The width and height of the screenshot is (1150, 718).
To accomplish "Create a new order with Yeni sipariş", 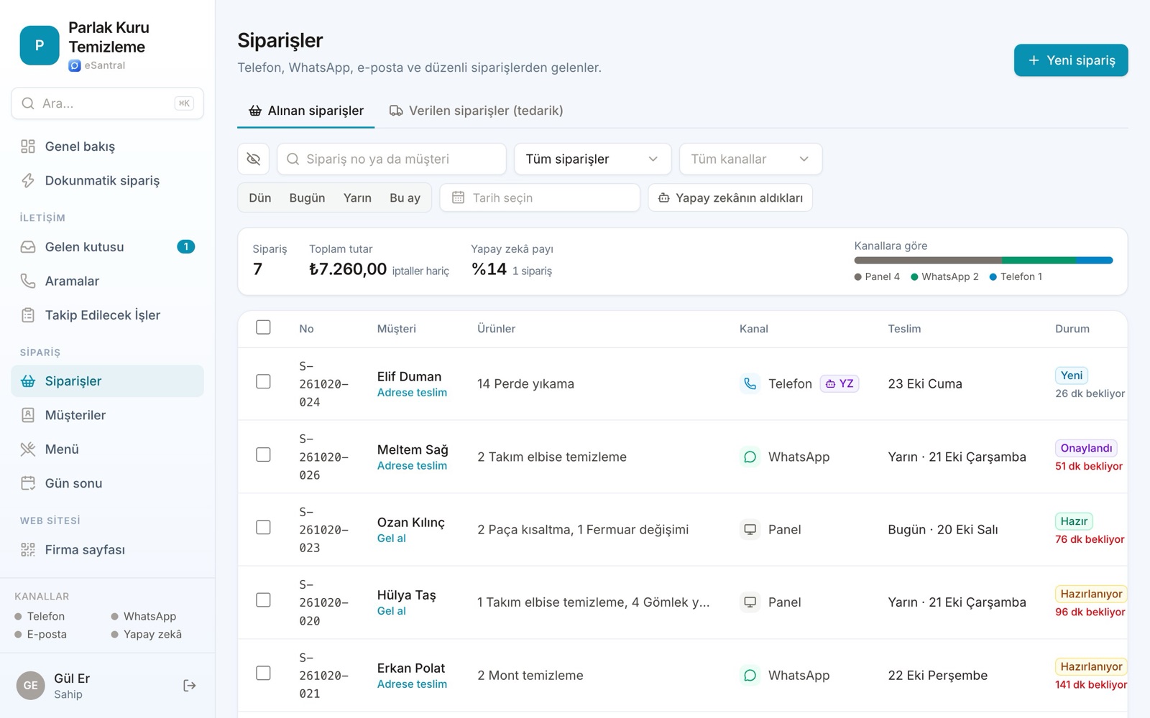I will (1071, 60).
